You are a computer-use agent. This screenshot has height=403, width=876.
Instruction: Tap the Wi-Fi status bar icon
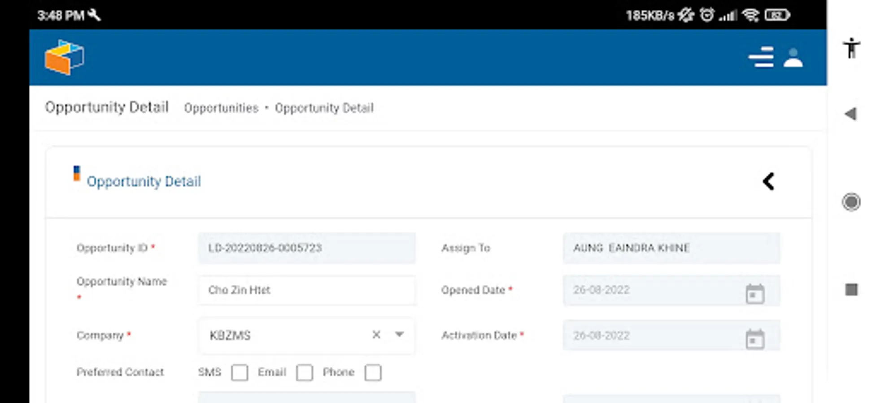tap(750, 15)
